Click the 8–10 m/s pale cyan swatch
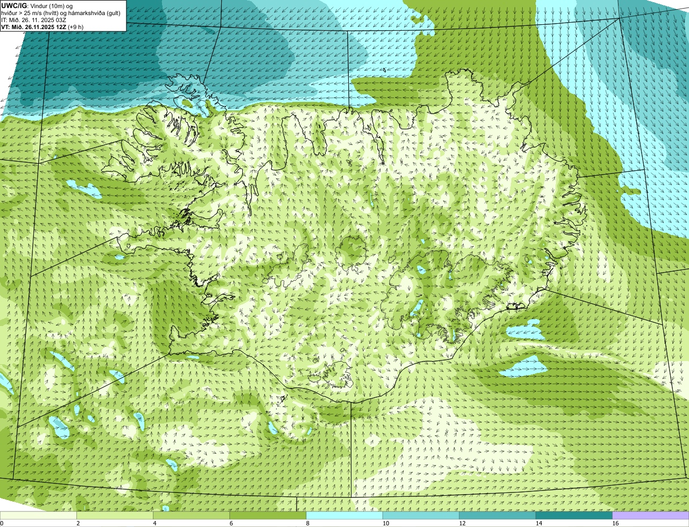 point(344,515)
